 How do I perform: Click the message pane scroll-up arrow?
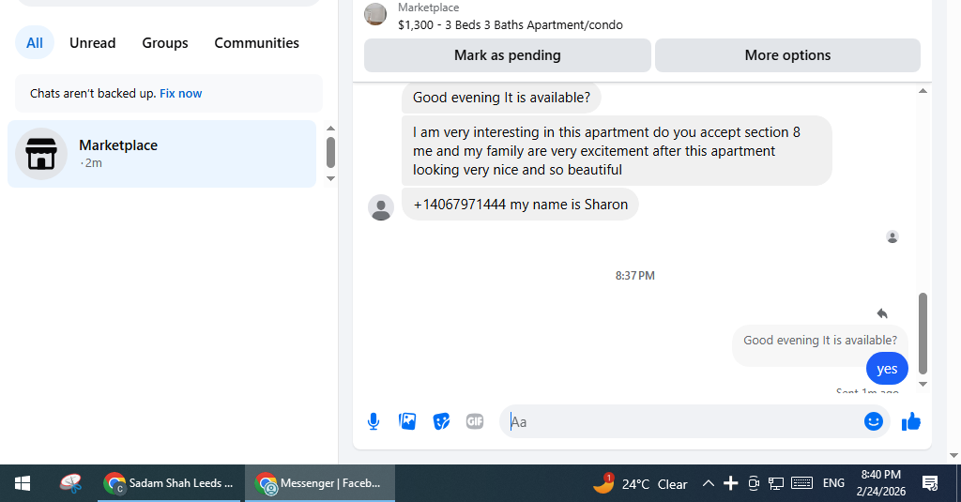(x=923, y=91)
